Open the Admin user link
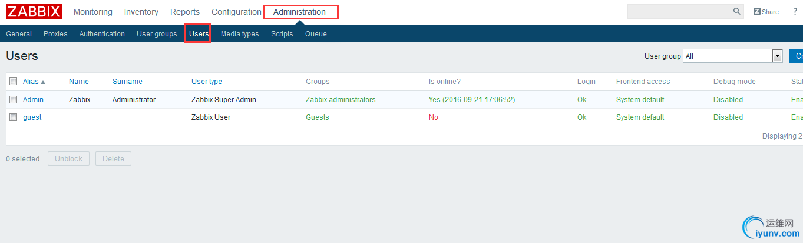The image size is (803, 243). [33, 100]
